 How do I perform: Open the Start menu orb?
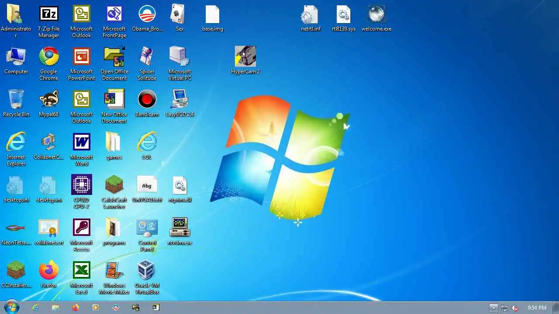(12, 307)
